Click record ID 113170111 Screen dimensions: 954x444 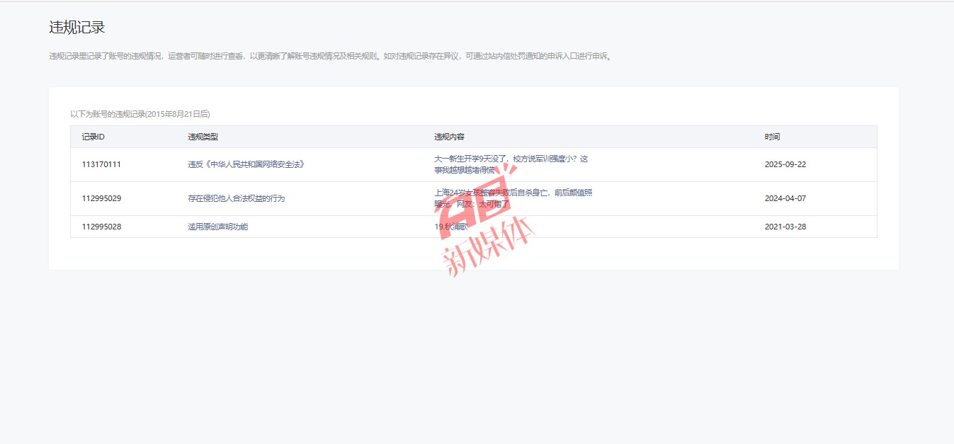pos(101,164)
